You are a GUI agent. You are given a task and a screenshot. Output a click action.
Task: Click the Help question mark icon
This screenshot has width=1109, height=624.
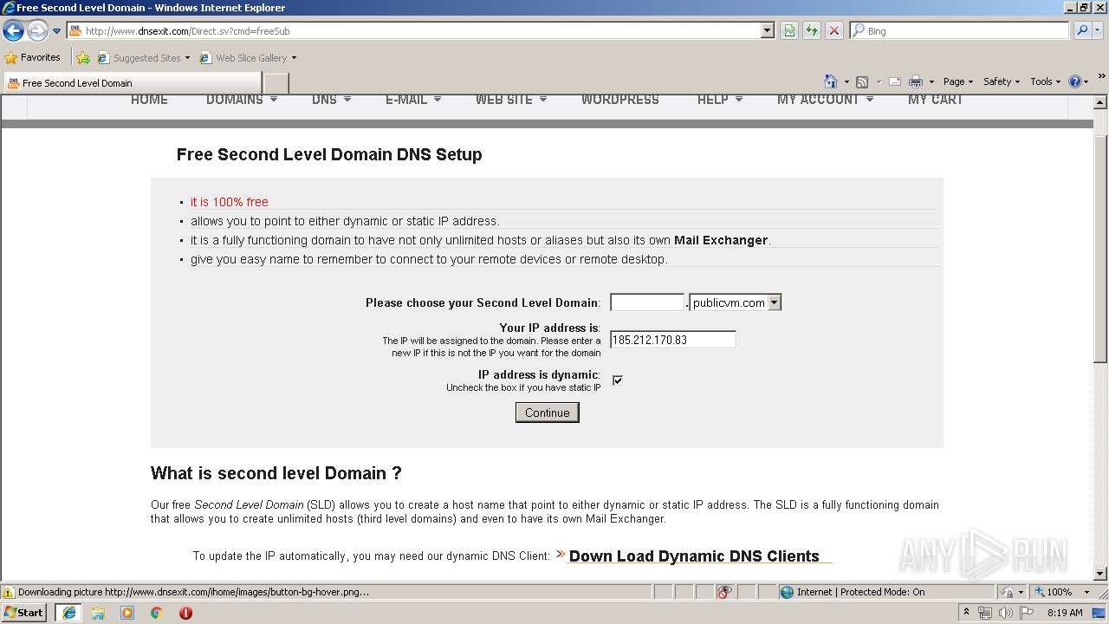(x=1075, y=81)
